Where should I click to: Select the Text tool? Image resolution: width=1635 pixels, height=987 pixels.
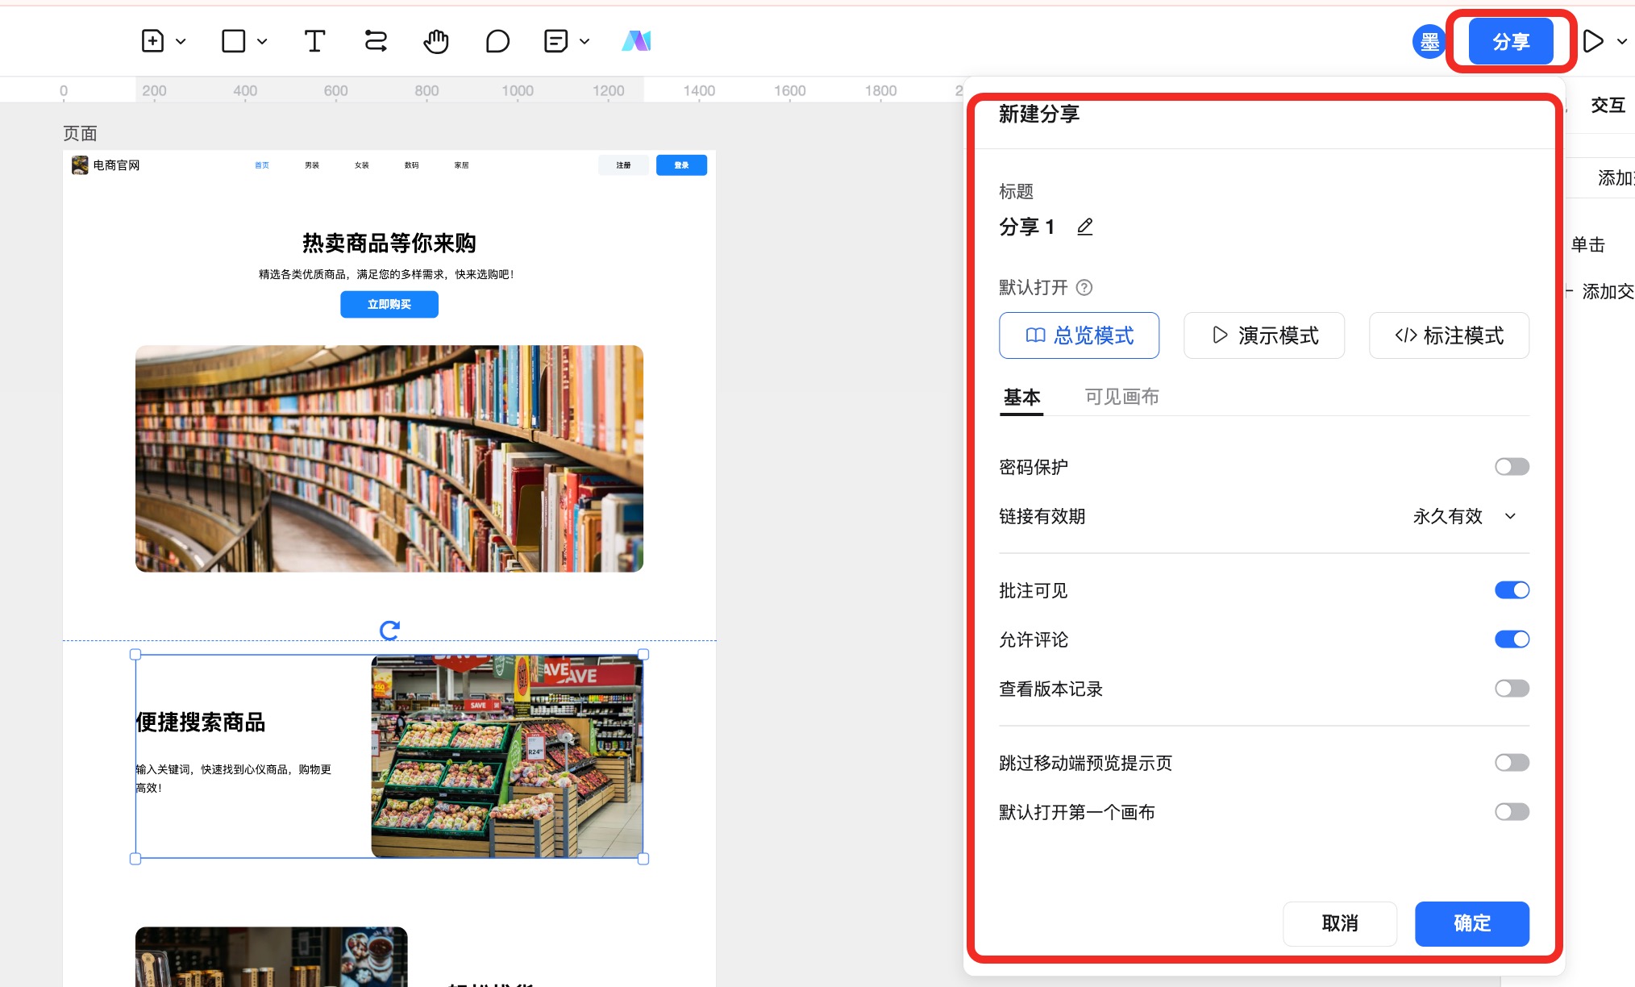coord(314,41)
